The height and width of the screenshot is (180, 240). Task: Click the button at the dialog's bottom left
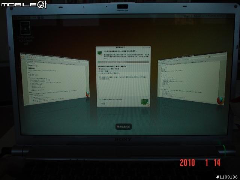103,103
